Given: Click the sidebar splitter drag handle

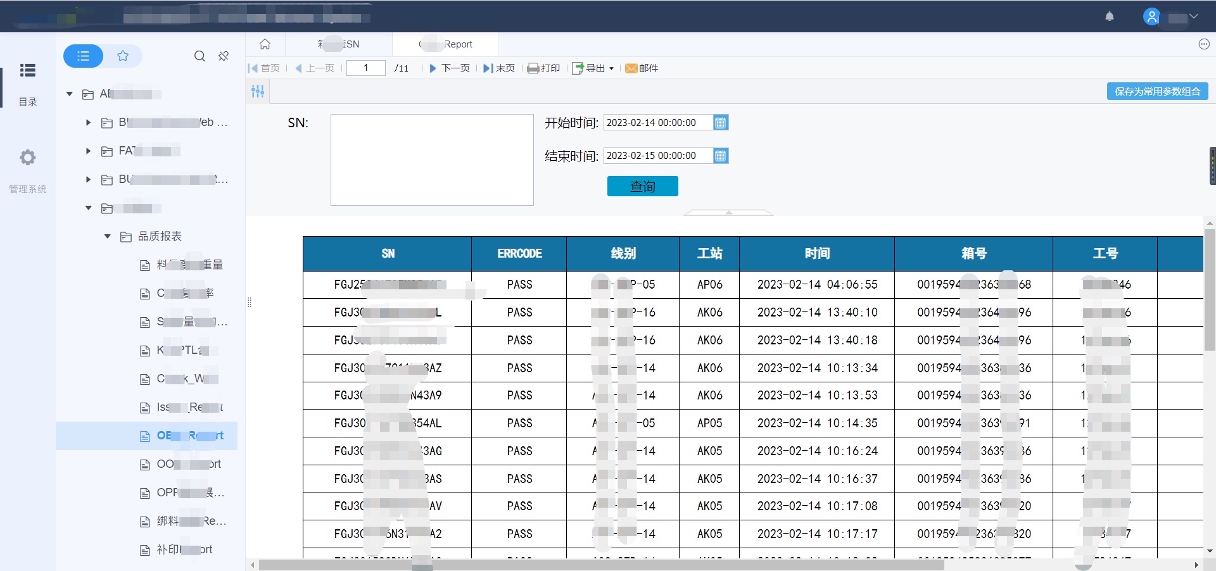Looking at the screenshot, I should tap(249, 303).
